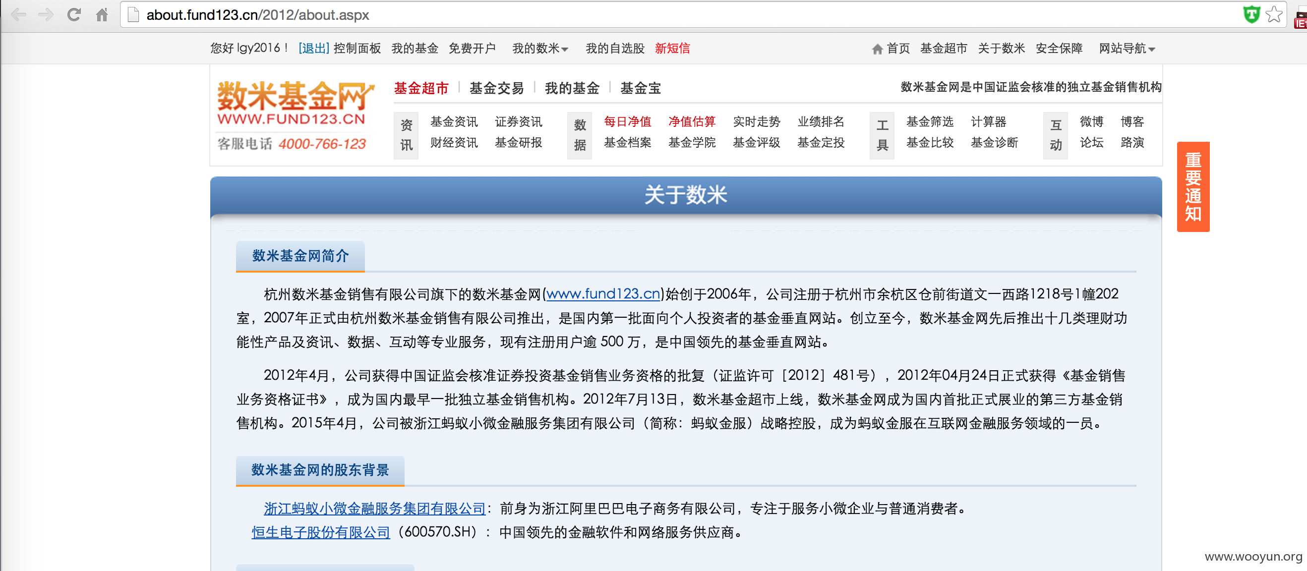Open 基金研报 link
The image size is (1307, 571).
pos(519,142)
